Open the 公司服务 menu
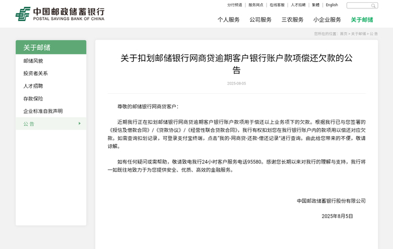This screenshot has width=393, height=249. pos(261,20)
